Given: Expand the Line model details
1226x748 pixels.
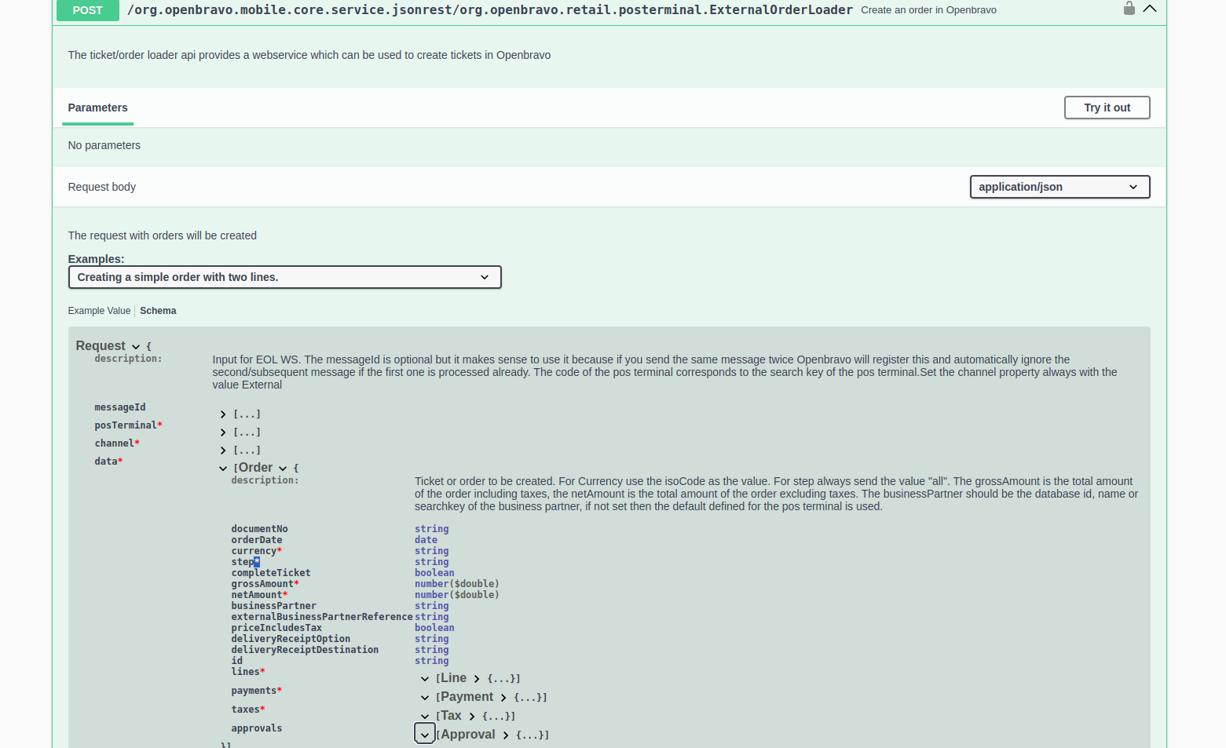Looking at the screenshot, I should click(477, 679).
